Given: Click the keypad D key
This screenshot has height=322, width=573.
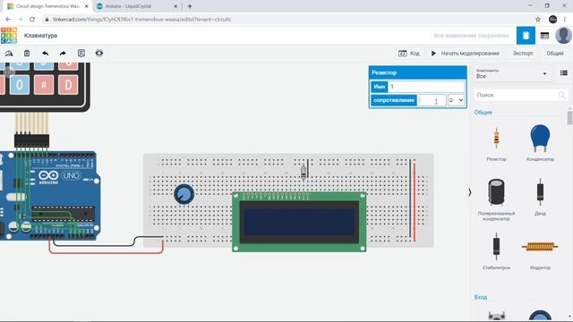Looking at the screenshot, I should pos(68,85).
